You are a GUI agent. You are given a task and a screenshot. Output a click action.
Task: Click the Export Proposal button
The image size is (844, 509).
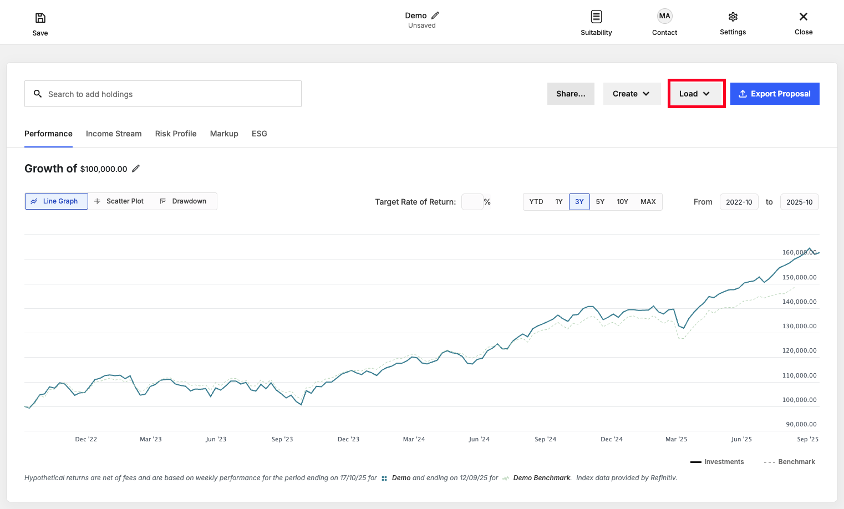tap(775, 94)
